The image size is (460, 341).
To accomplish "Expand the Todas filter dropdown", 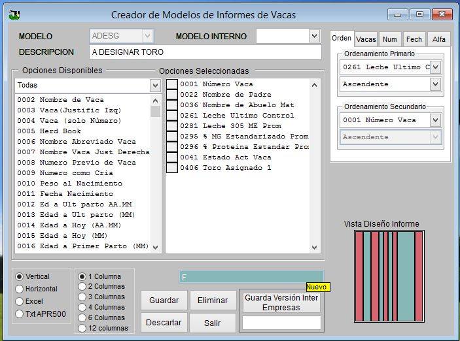I will pyautogui.click(x=155, y=86).
